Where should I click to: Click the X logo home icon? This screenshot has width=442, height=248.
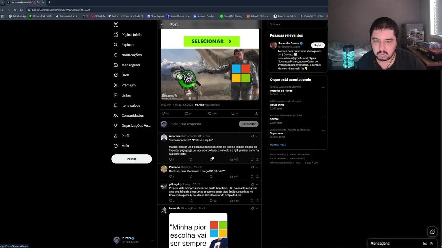[116, 24]
